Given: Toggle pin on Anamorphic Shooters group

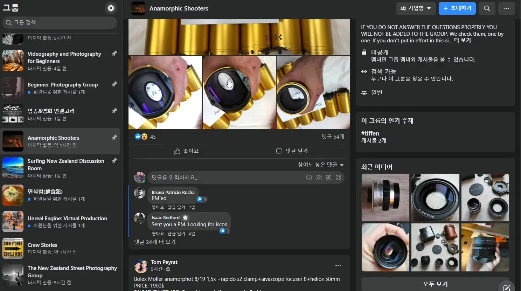Looking at the screenshot, I should click(114, 138).
